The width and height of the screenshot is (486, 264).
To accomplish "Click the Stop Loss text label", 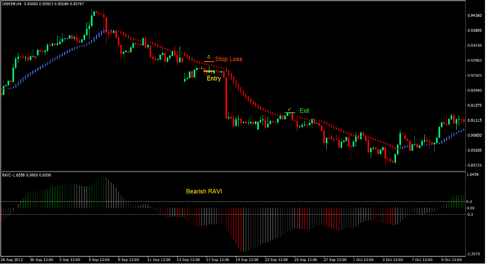I will click(228, 59).
